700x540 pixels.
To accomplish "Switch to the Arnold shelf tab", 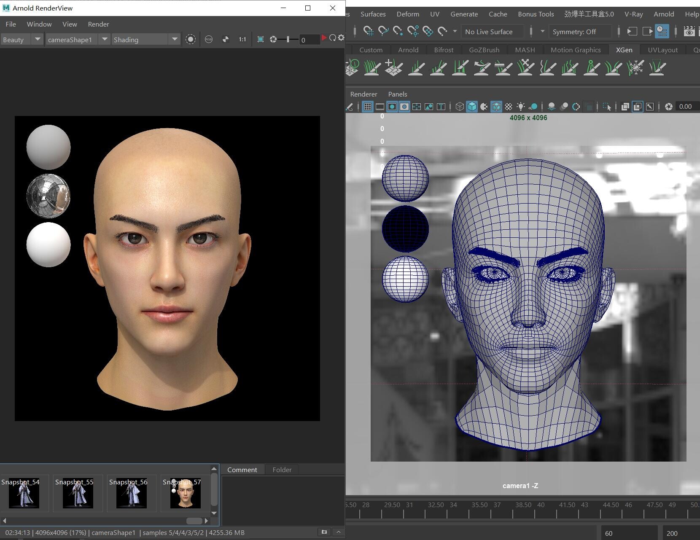I will 408,50.
